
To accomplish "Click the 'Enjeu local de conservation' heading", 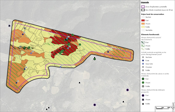I will point(153,14).
